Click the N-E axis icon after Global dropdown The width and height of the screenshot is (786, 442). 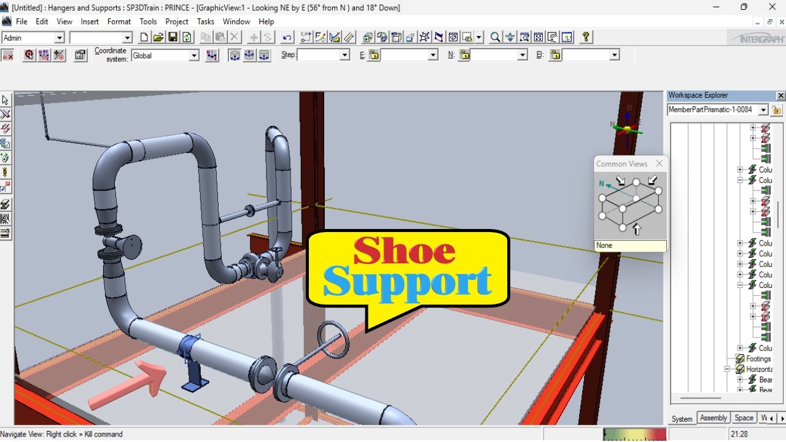click(x=212, y=55)
